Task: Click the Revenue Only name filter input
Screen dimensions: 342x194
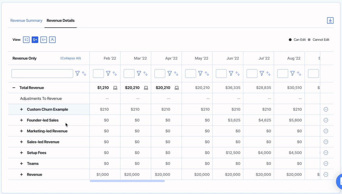Action: [42, 73]
